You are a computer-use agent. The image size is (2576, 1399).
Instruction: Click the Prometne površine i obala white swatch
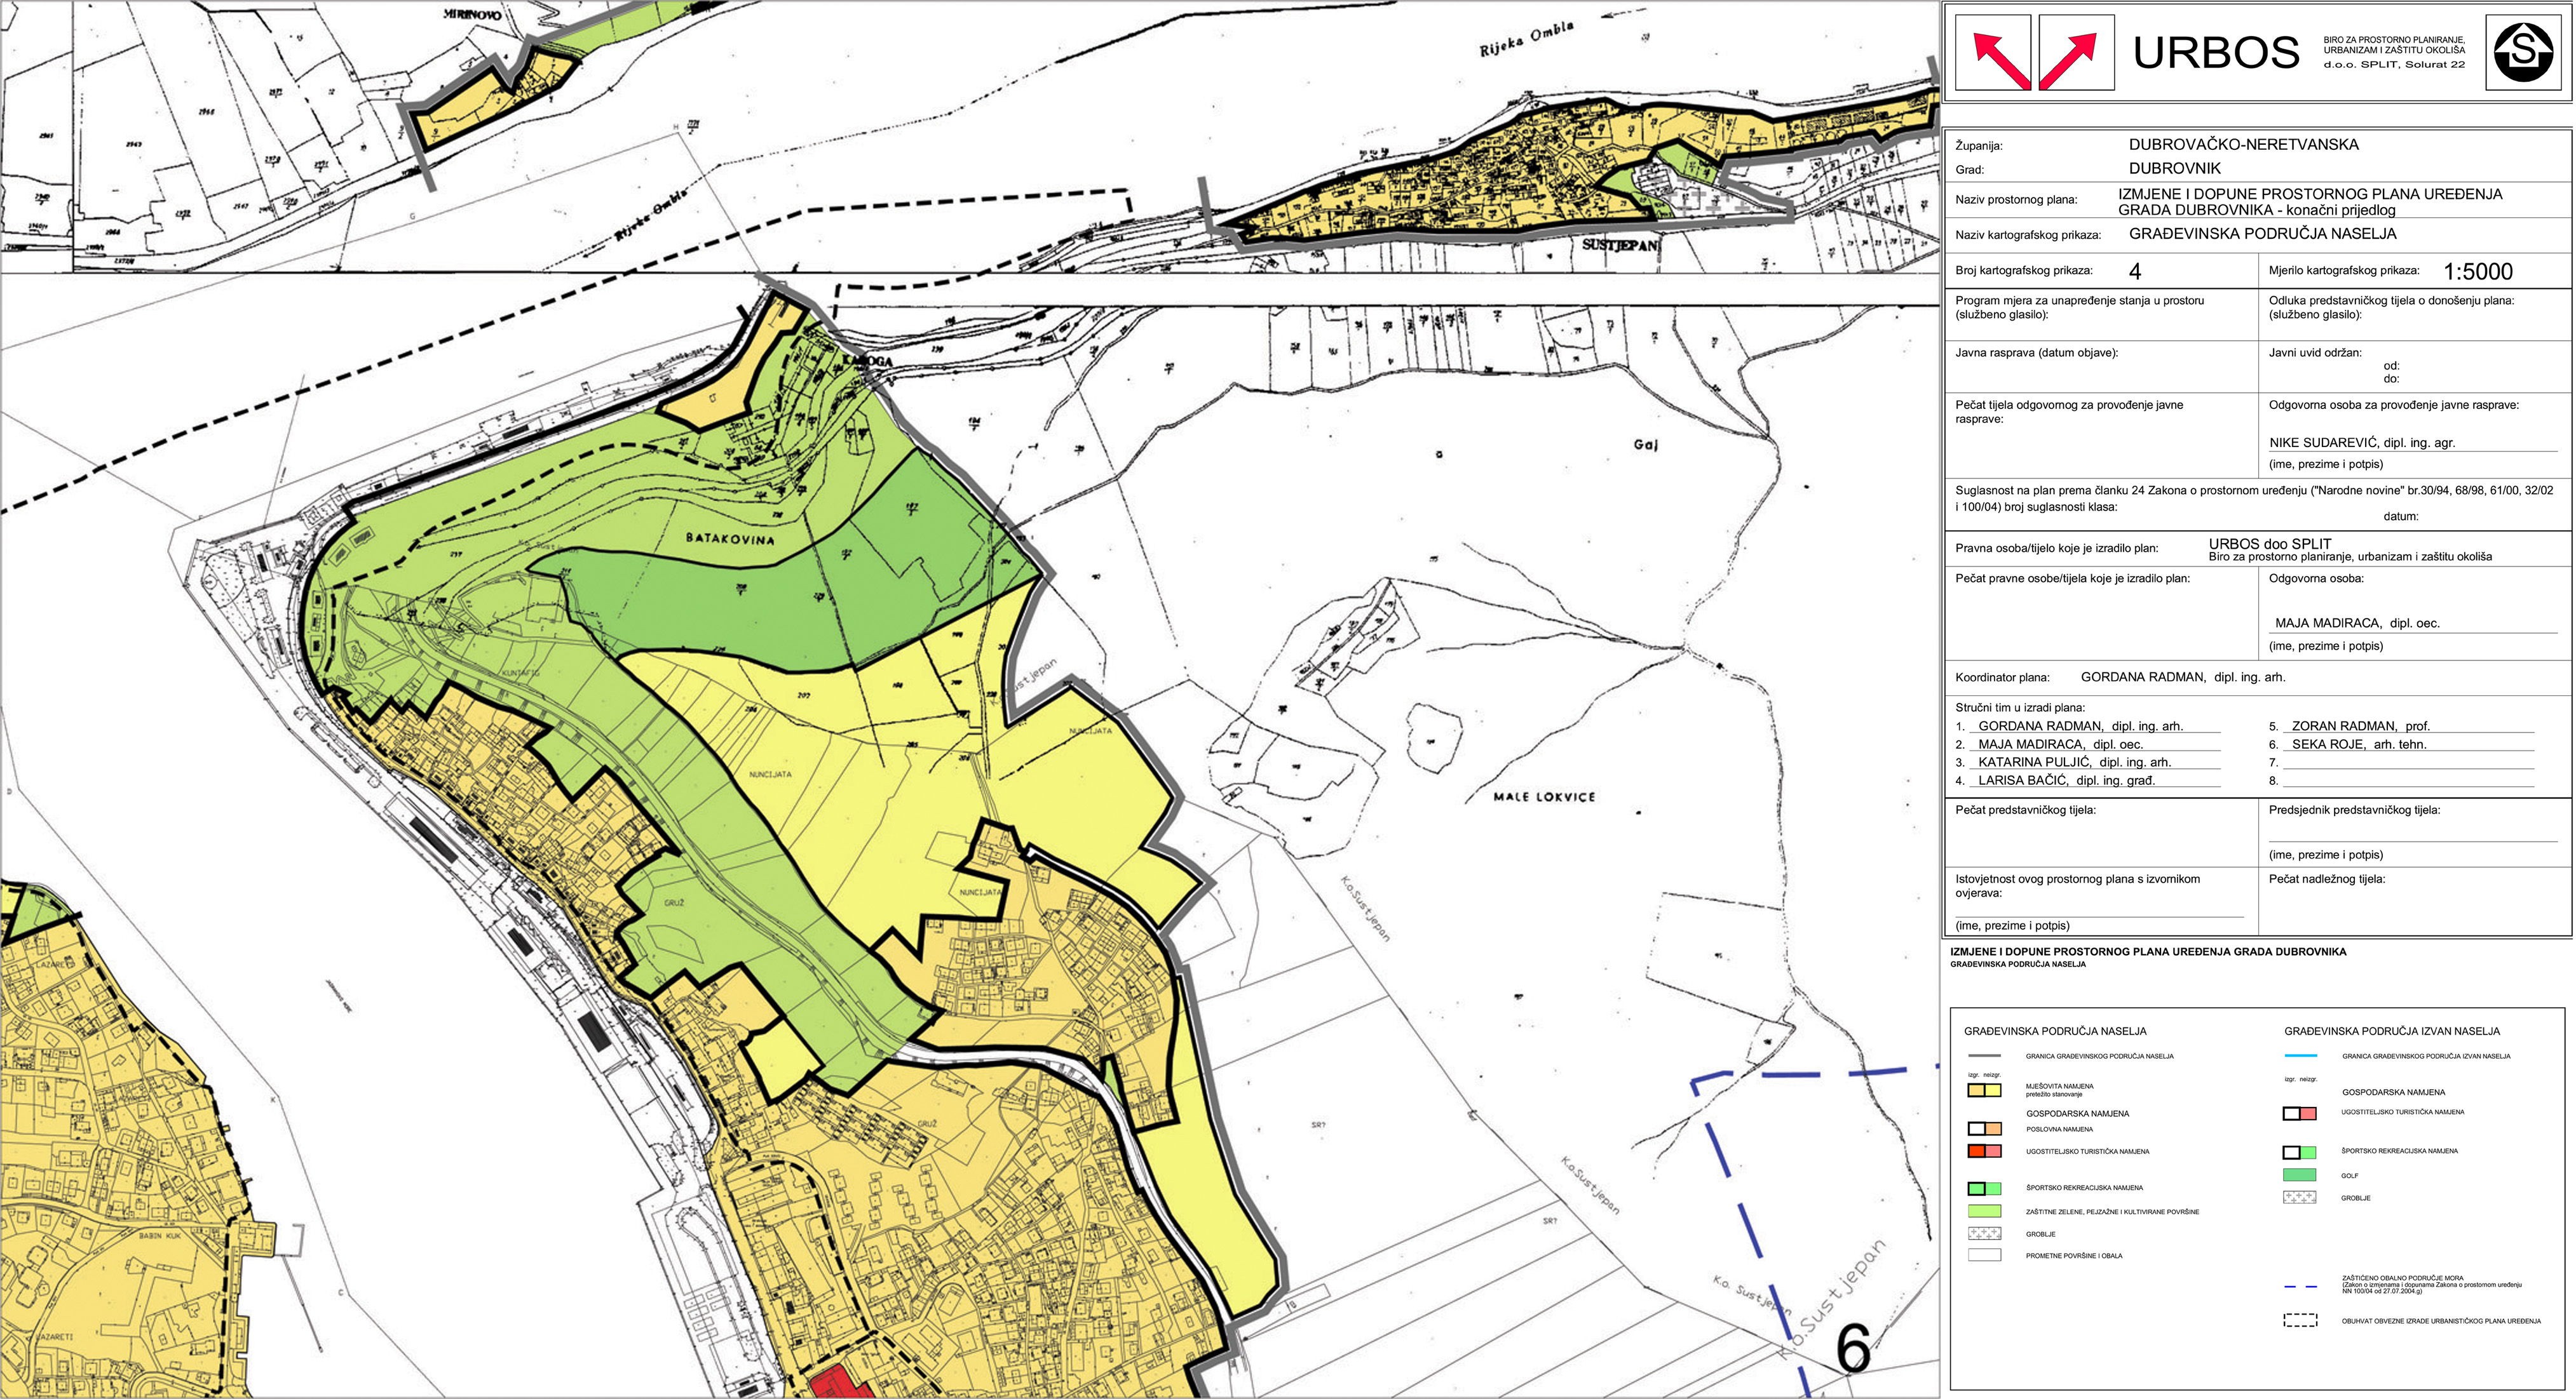pos(1984,1255)
